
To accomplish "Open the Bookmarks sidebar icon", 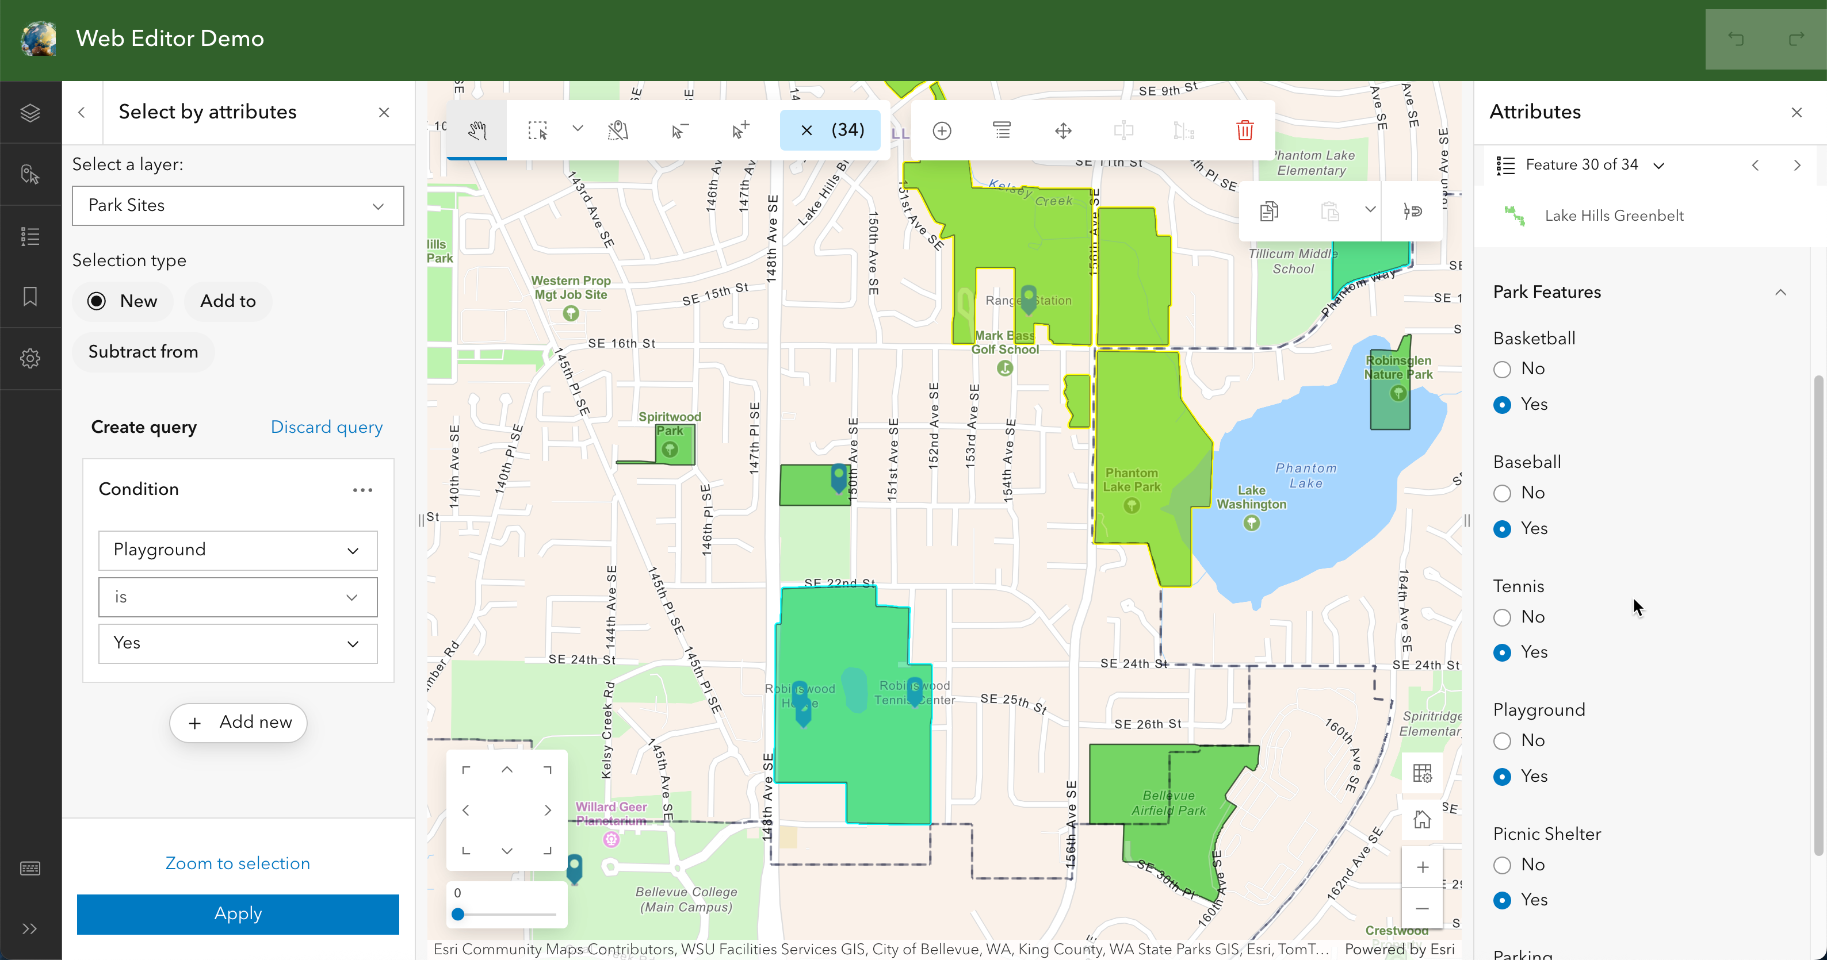I will click(30, 297).
